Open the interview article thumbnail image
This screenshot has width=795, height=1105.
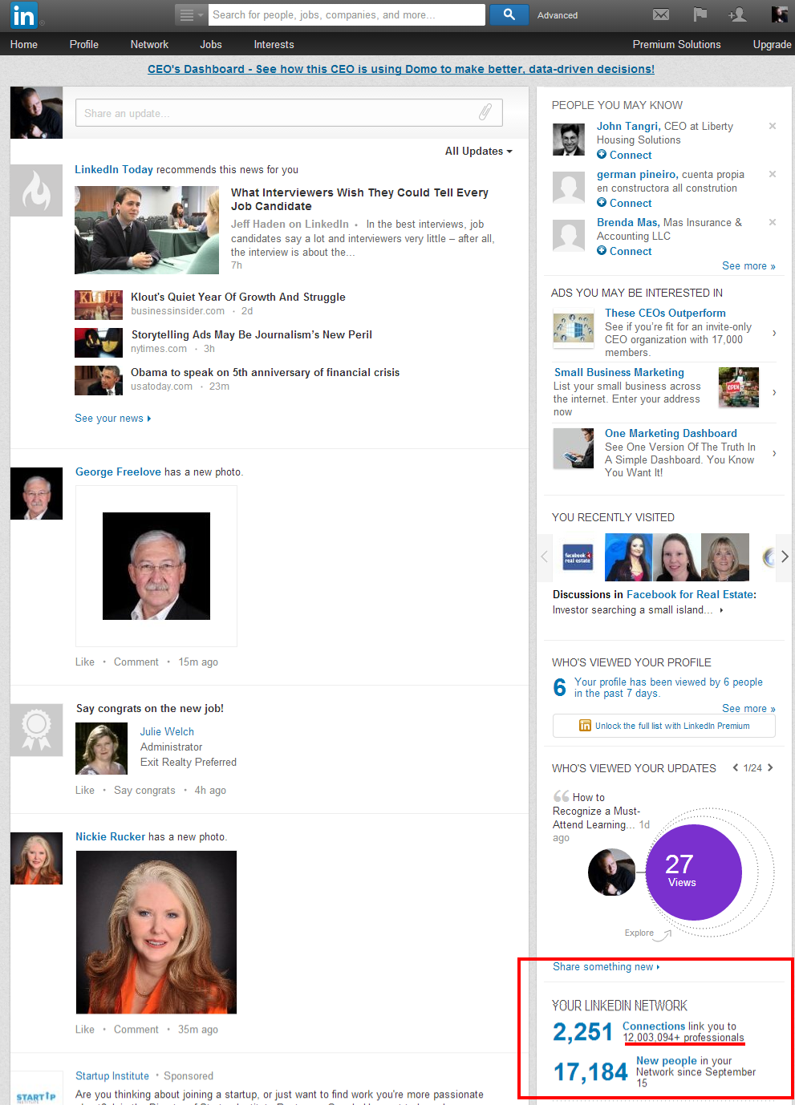coord(147,230)
